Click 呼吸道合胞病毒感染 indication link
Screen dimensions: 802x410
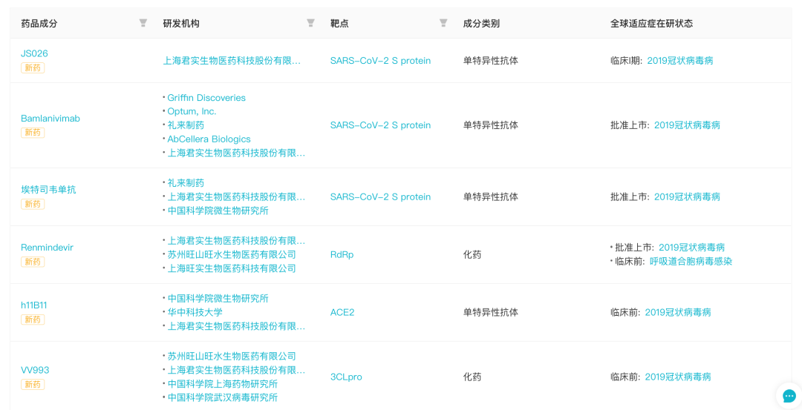coord(691,262)
